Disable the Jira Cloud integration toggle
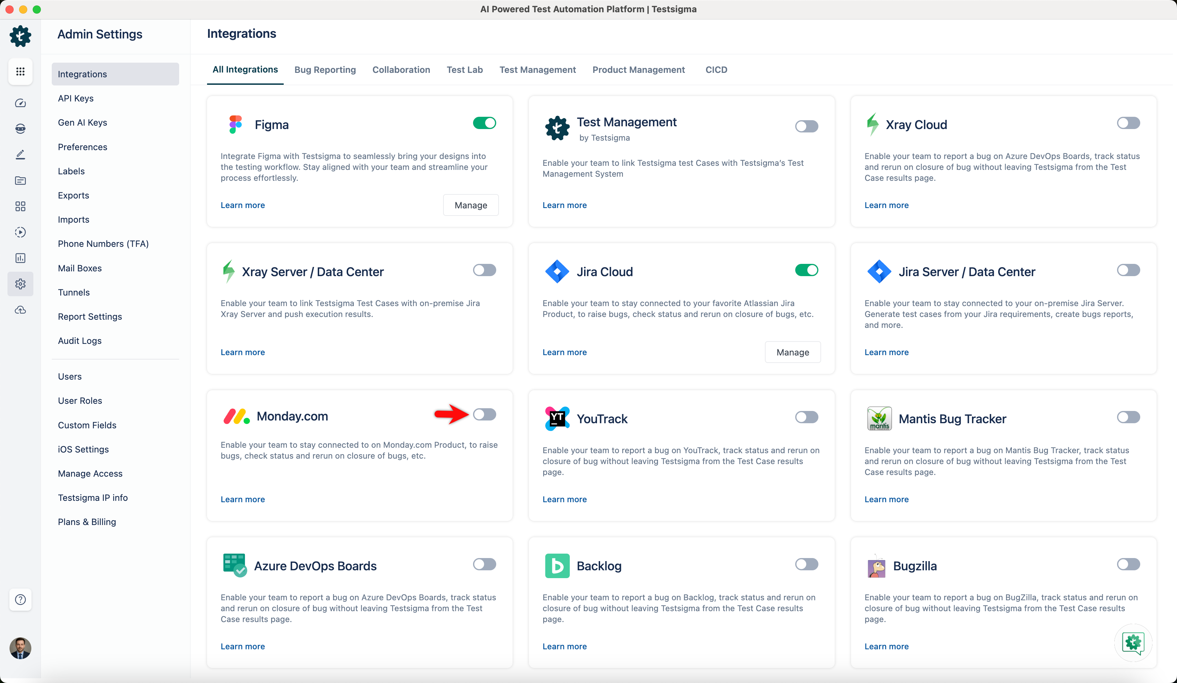This screenshot has width=1177, height=683. pyautogui.click(x=806, y=270)
